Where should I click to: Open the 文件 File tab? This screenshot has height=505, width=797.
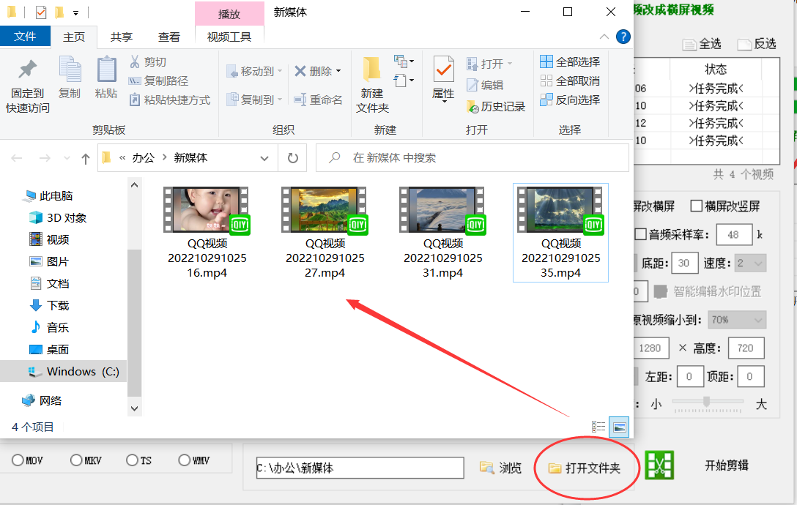[25, 37]
